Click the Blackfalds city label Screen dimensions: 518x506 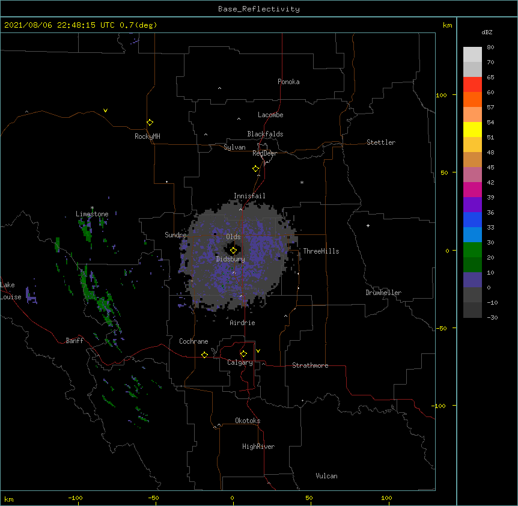click(x=265, y=134)
